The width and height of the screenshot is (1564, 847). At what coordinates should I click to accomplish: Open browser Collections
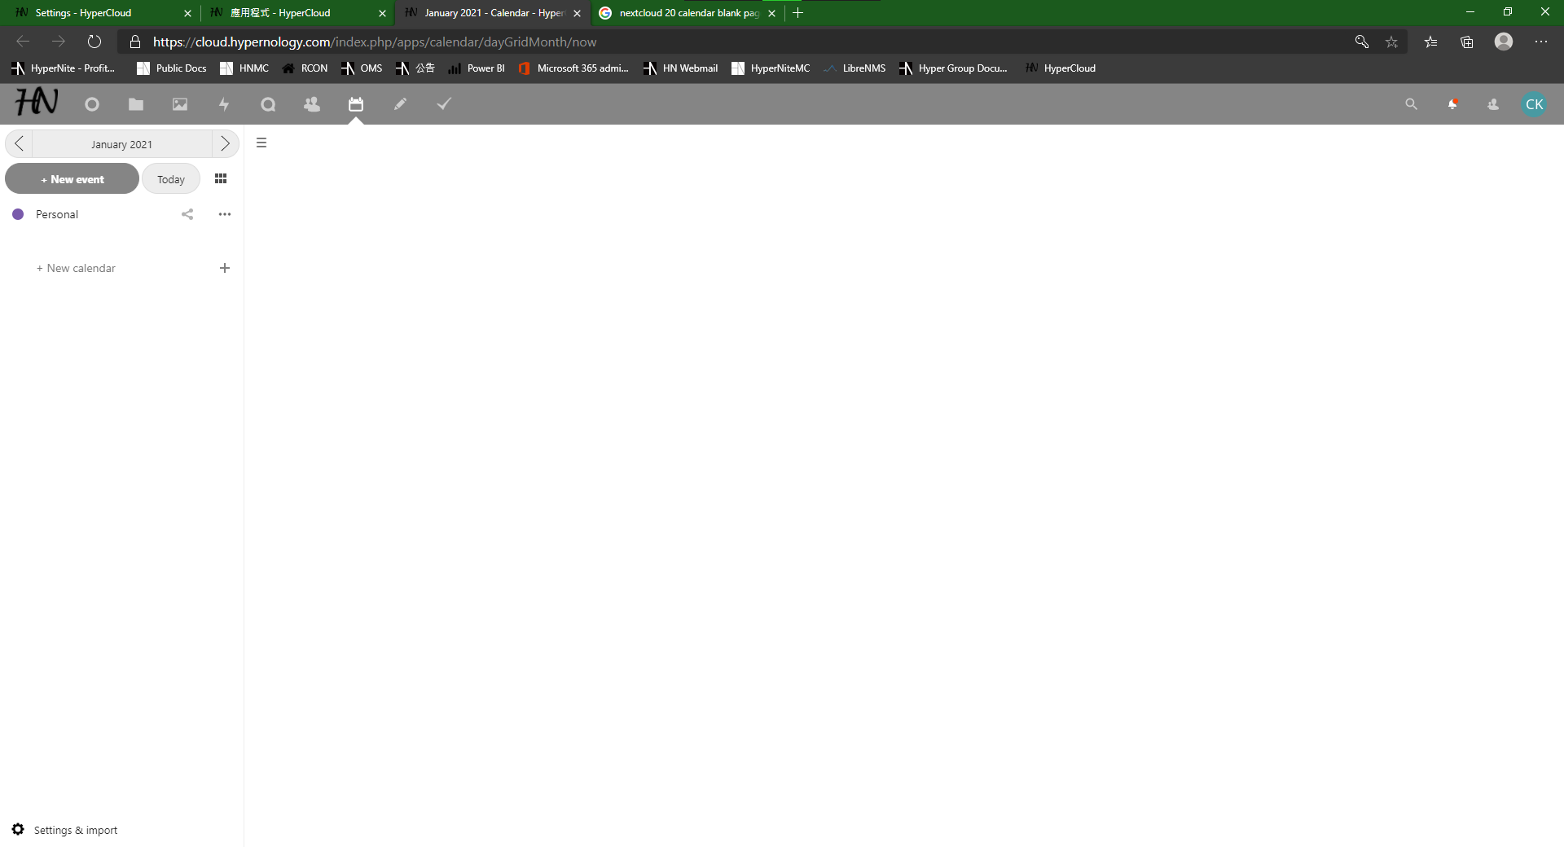pos(1467,42)
